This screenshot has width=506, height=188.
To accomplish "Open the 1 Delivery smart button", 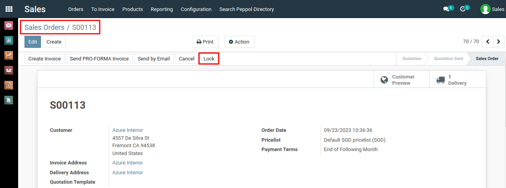I will pos(458,80).
